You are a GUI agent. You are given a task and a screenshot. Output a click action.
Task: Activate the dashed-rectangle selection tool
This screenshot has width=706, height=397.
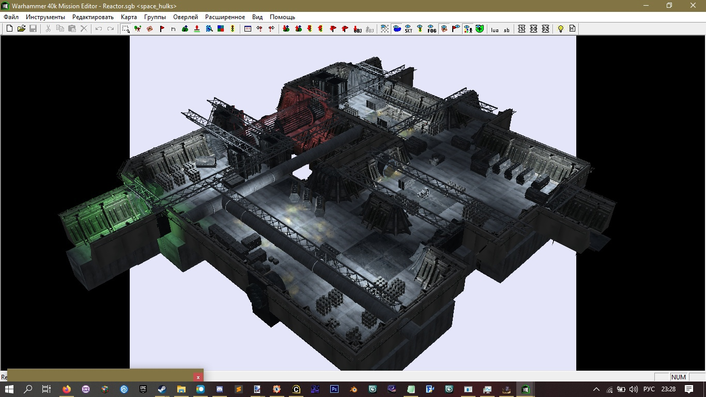[x=126, y=29]
